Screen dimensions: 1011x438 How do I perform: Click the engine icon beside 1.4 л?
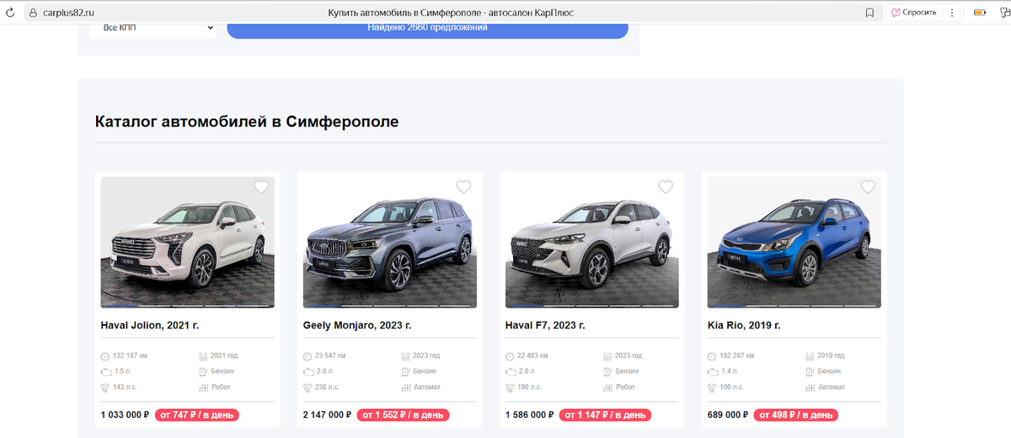click(712, 371)
